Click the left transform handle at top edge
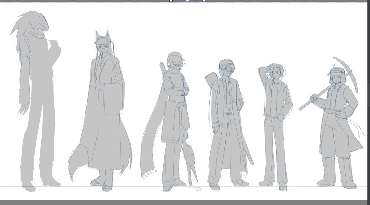The width and height of the screenshot is (370, 205). [x=170, y=1]
